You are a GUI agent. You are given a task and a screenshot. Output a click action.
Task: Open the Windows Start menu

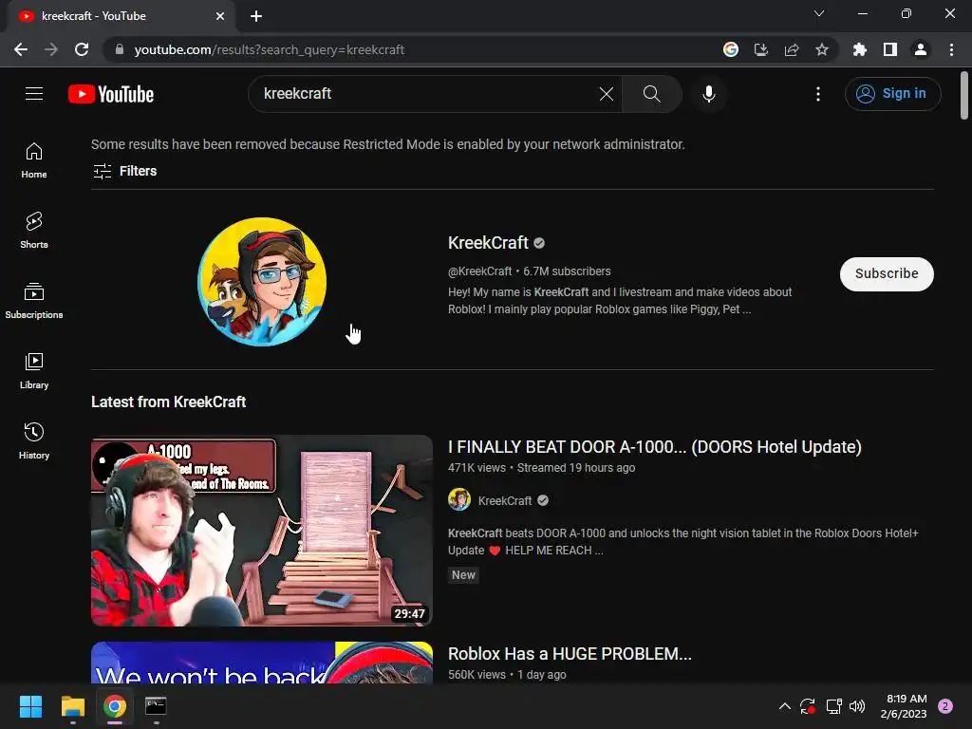(30, 706)
